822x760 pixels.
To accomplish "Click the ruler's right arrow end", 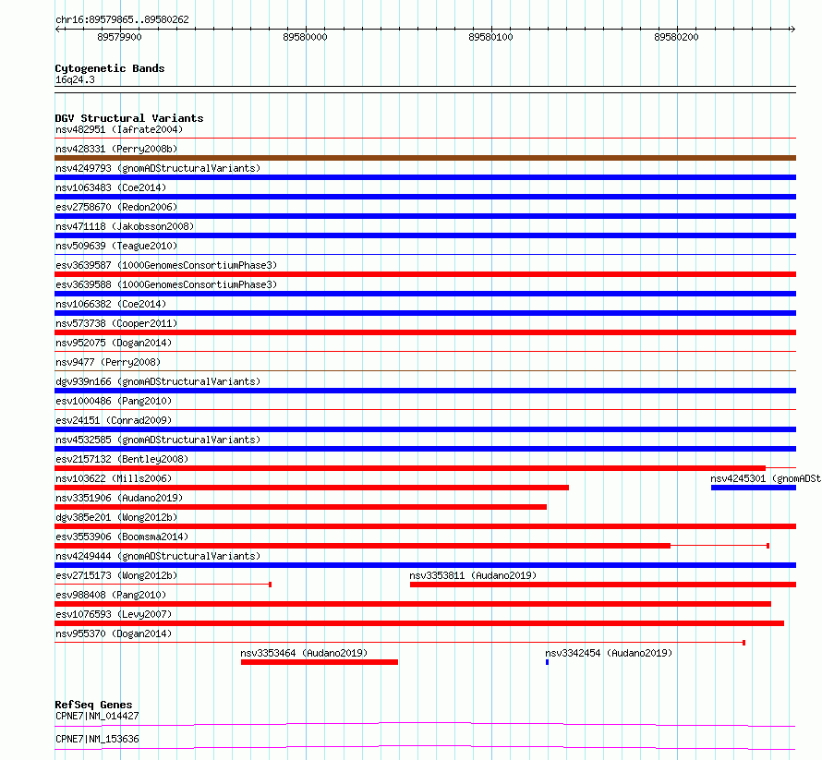I will pyautogui.click(x=792, y=30).
